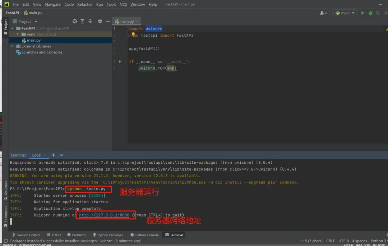
Task: Collapse the FastAPI root folder
Action: coord(12,28)
